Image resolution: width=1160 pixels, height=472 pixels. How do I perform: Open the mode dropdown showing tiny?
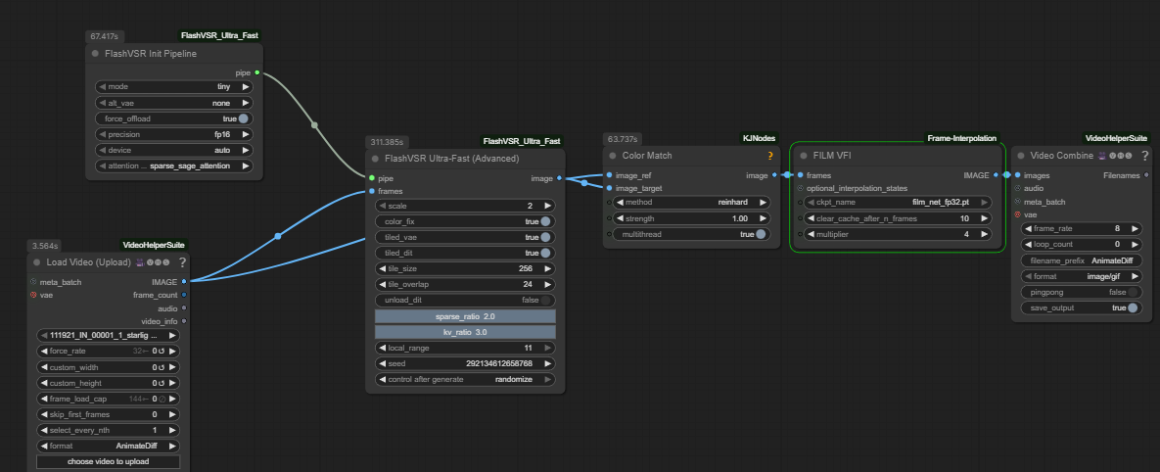point(174,86)
